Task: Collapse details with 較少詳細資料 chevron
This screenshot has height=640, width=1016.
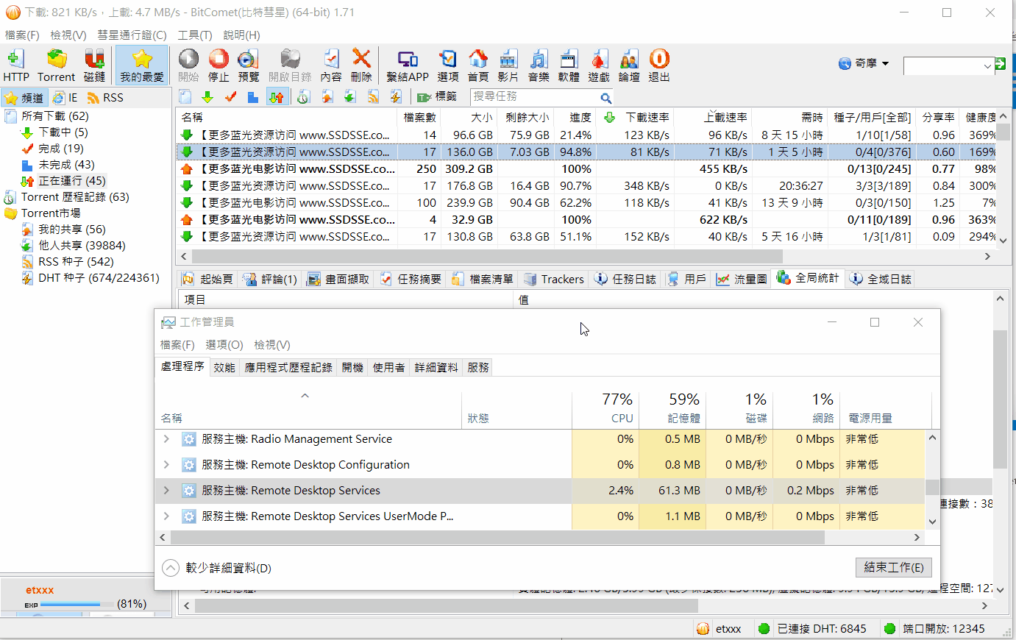Action: [170, 568]
